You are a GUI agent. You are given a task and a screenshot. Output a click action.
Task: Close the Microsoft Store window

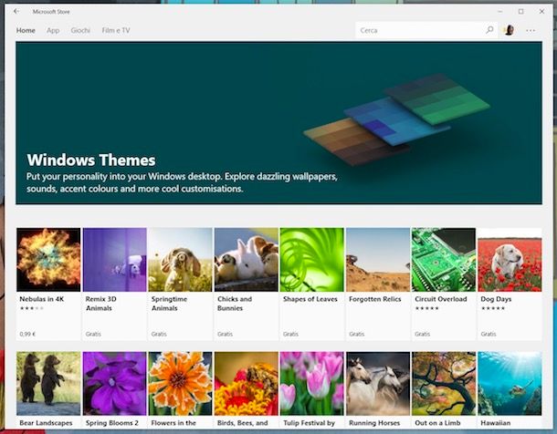point(541,11)
